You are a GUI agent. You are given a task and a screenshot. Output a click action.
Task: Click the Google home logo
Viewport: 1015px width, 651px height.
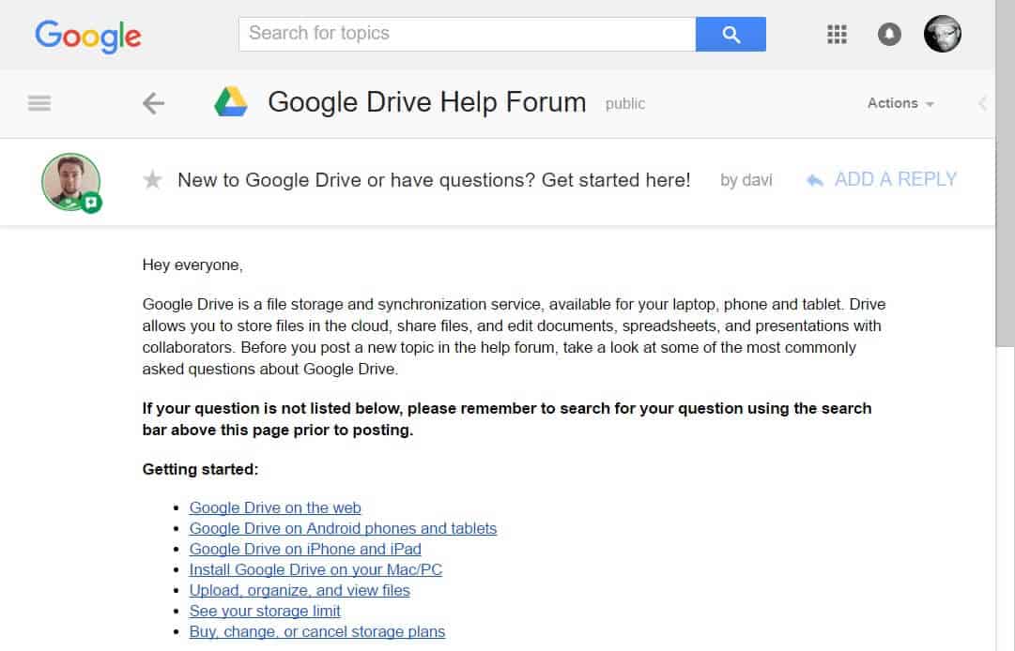point(87,36)
